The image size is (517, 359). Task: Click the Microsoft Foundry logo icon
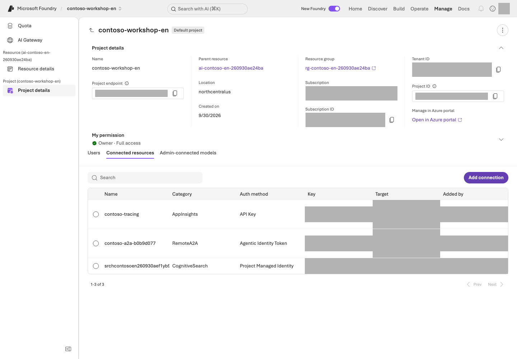(x=11, y=9)
